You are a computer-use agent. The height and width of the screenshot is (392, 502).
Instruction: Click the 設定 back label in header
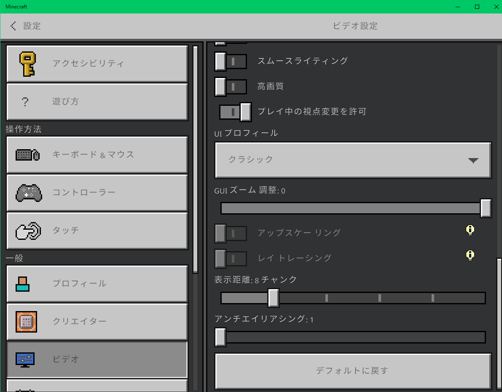(32, 26)
